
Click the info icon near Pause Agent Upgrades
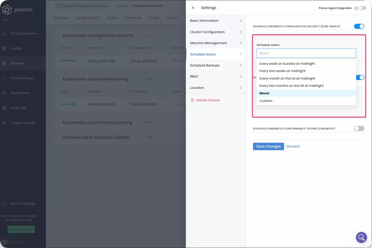(356, 8)
